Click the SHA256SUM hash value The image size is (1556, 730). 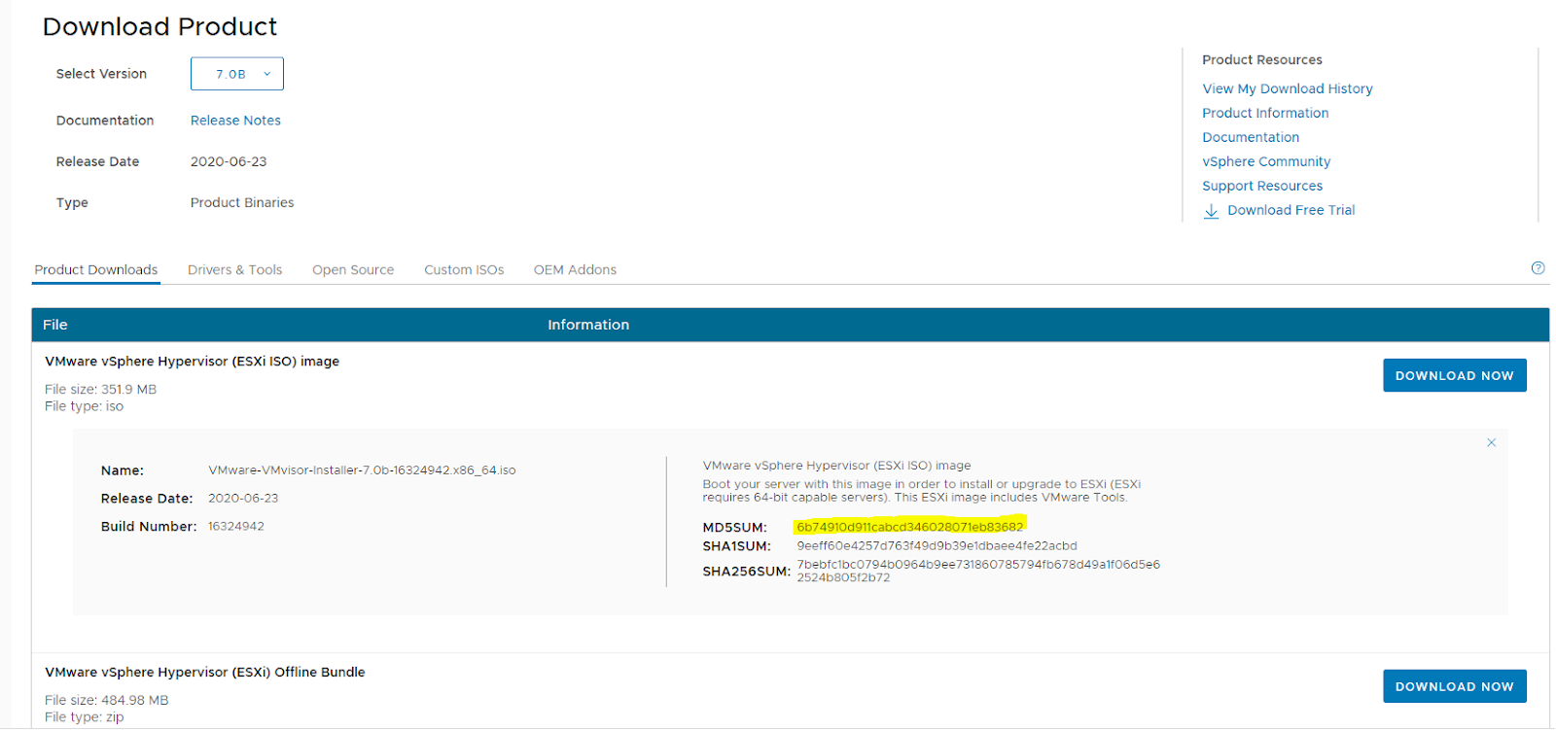pyautogui.click(x=978, y=571)
